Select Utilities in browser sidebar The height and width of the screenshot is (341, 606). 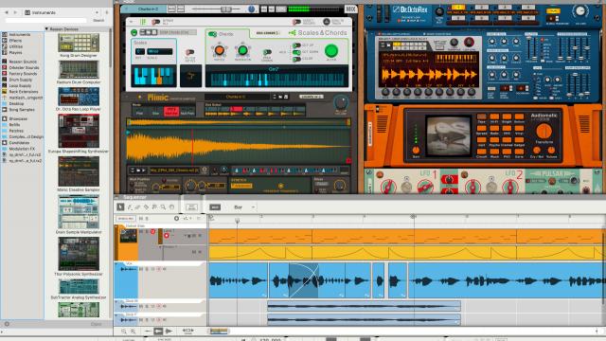click(x=15, y=46)
